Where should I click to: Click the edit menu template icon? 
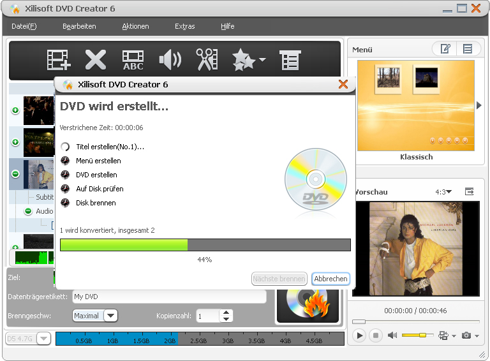point(445,48)
